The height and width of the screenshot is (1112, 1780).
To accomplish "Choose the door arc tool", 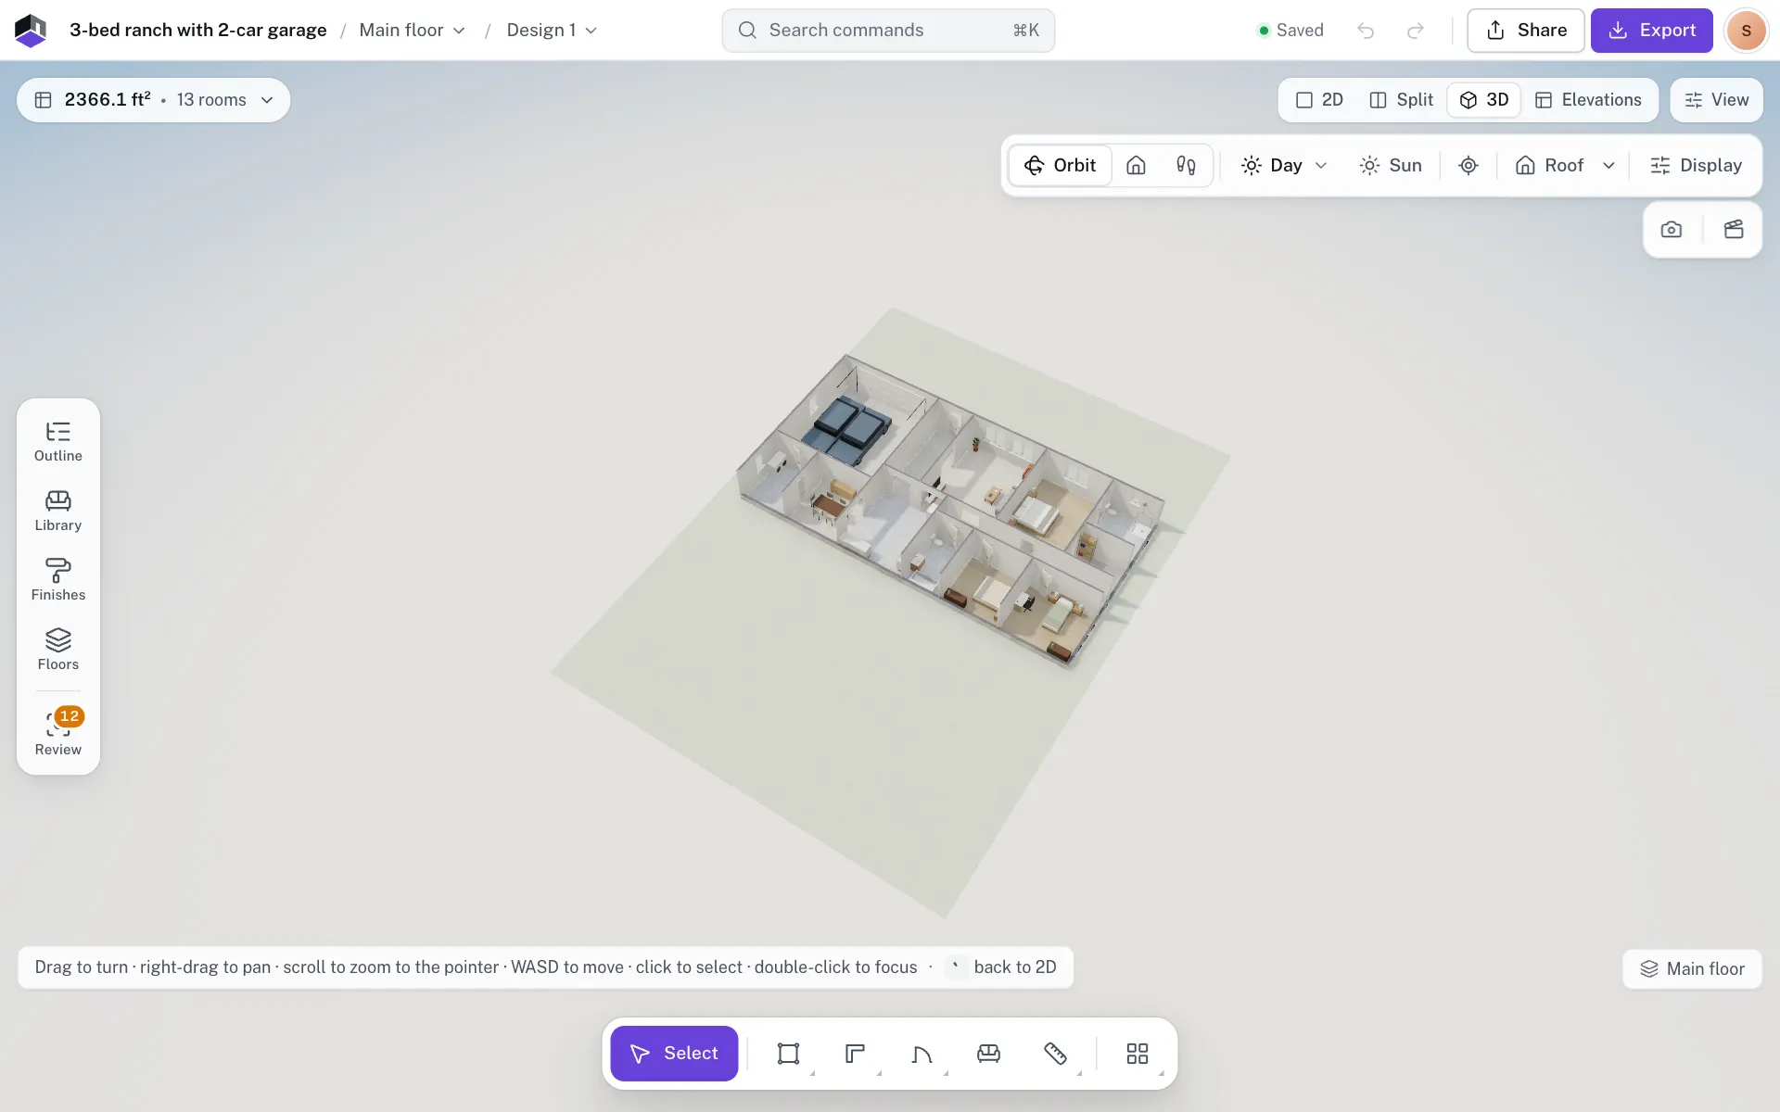I will coord(922,1054).
